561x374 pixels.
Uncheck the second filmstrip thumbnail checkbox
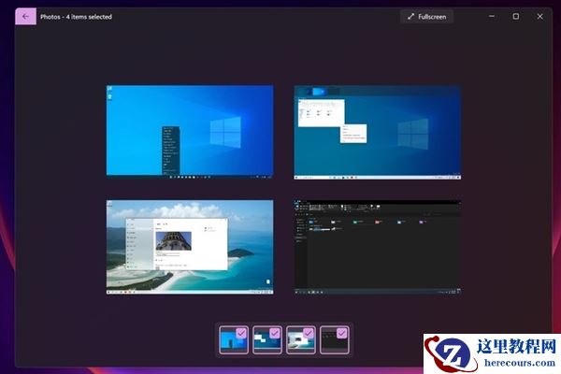pyautogui.click(x=274, y=333)
